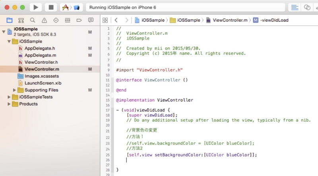Click '- (void)viewDidLoad {' code line
318x176 pixels.
pos(143,110)
